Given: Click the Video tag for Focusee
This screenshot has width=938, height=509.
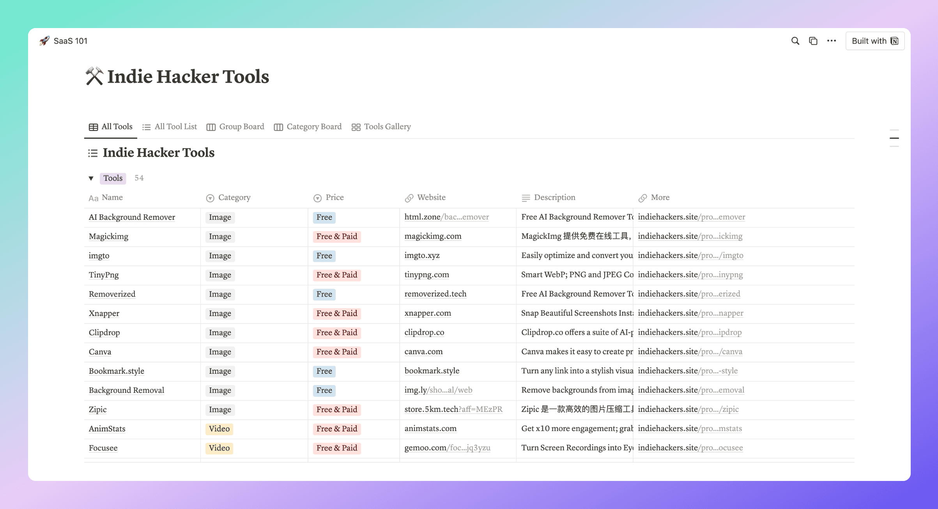Looking at the screenshot, I should click(x=219, y=448).
